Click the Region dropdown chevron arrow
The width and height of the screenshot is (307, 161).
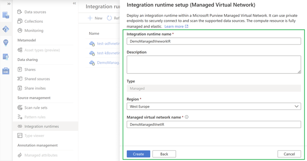pyautogui.click(x=296, y=106)
